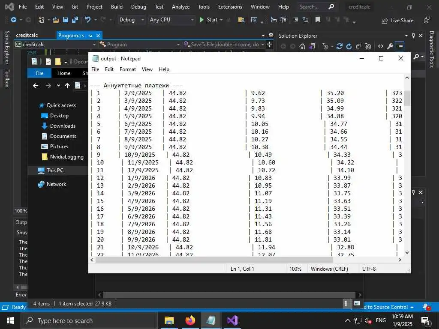This screenshot has width=439, height=329.
Task: Open the Windows Start menu
Action: 10,320
